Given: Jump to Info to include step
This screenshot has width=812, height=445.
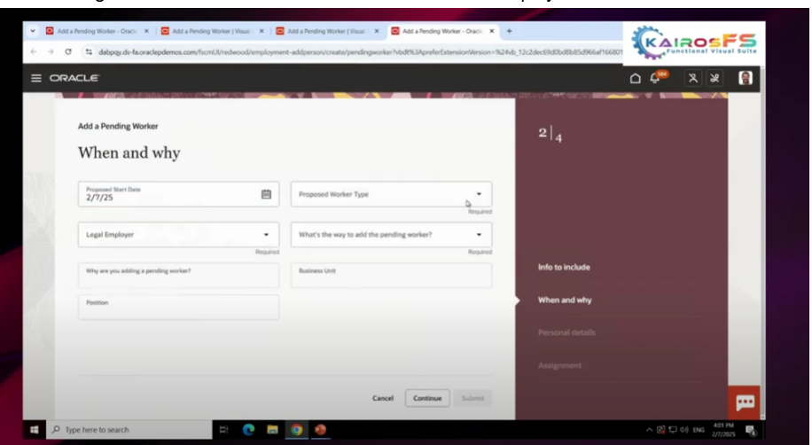Looking at the screenshot, I should coord(564,267).
